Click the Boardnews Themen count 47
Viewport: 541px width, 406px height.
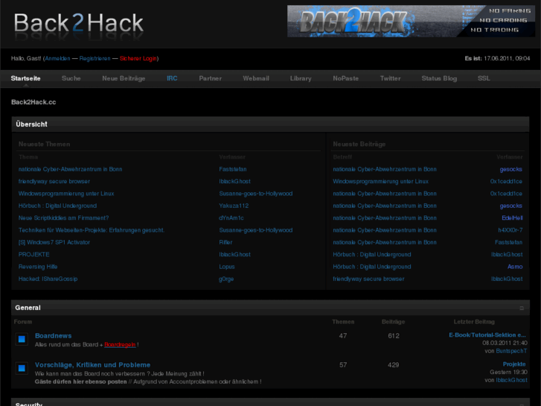(342, 336)
